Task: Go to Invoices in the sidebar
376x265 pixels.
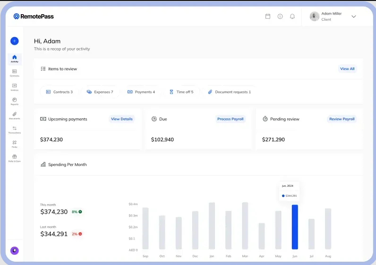Action: 15,87
